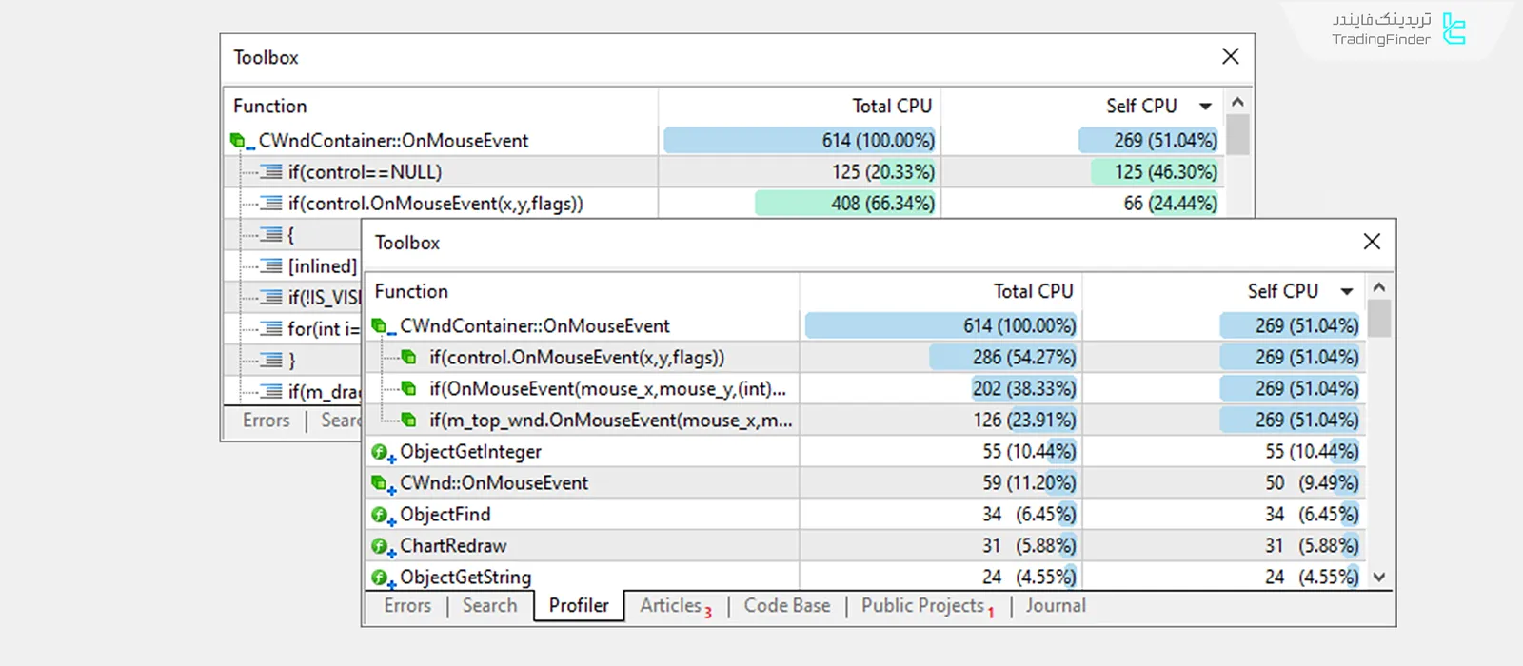Click the ObjectGetString function icon
The image size is (1523, 666).
(380, 578)
